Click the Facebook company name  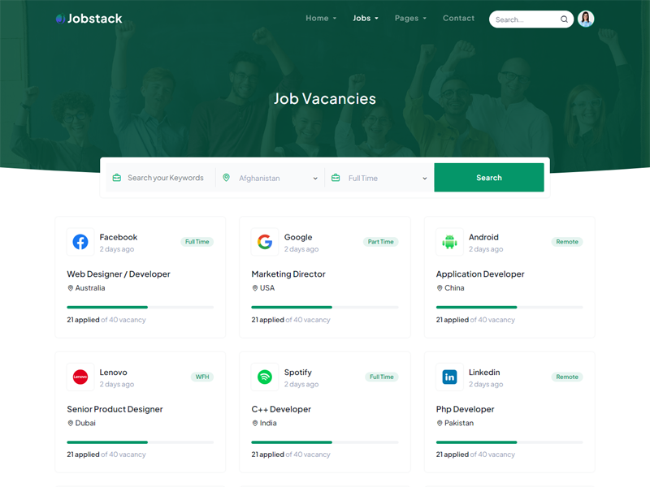[x=118, y=237]
